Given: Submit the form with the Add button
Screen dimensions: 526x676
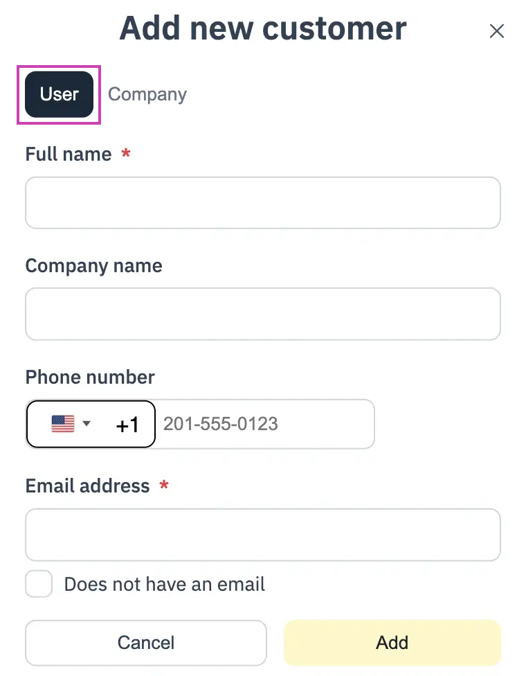Looking at the screenshot, I should click(392, 643).
